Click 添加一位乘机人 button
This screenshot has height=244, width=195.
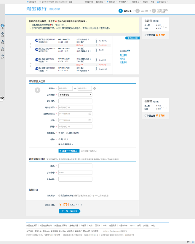(x=69, y=151)
